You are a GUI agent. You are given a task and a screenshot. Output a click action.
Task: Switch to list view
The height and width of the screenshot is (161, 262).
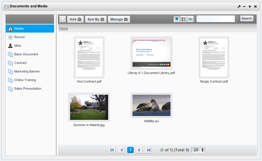[x=190, y=19]
